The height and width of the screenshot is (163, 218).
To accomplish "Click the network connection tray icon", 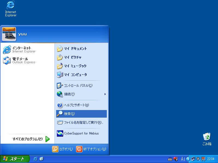I will tap(193, 159).
